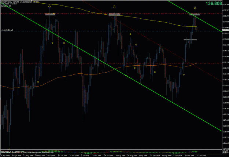
Task: Click the 'Tick Value = 0.7310' text
Action: click(x=9, y=4)
